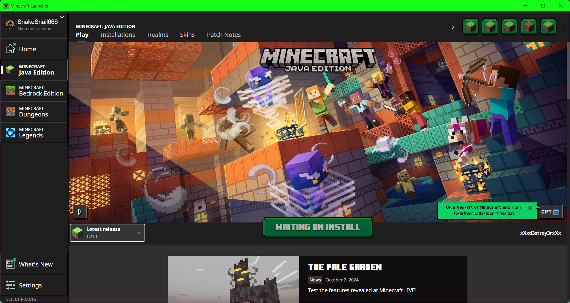The height and width of the screenshot is (303, 570).
Task: Open the Home section in sidebar
Action: click(x=34, y=49)
